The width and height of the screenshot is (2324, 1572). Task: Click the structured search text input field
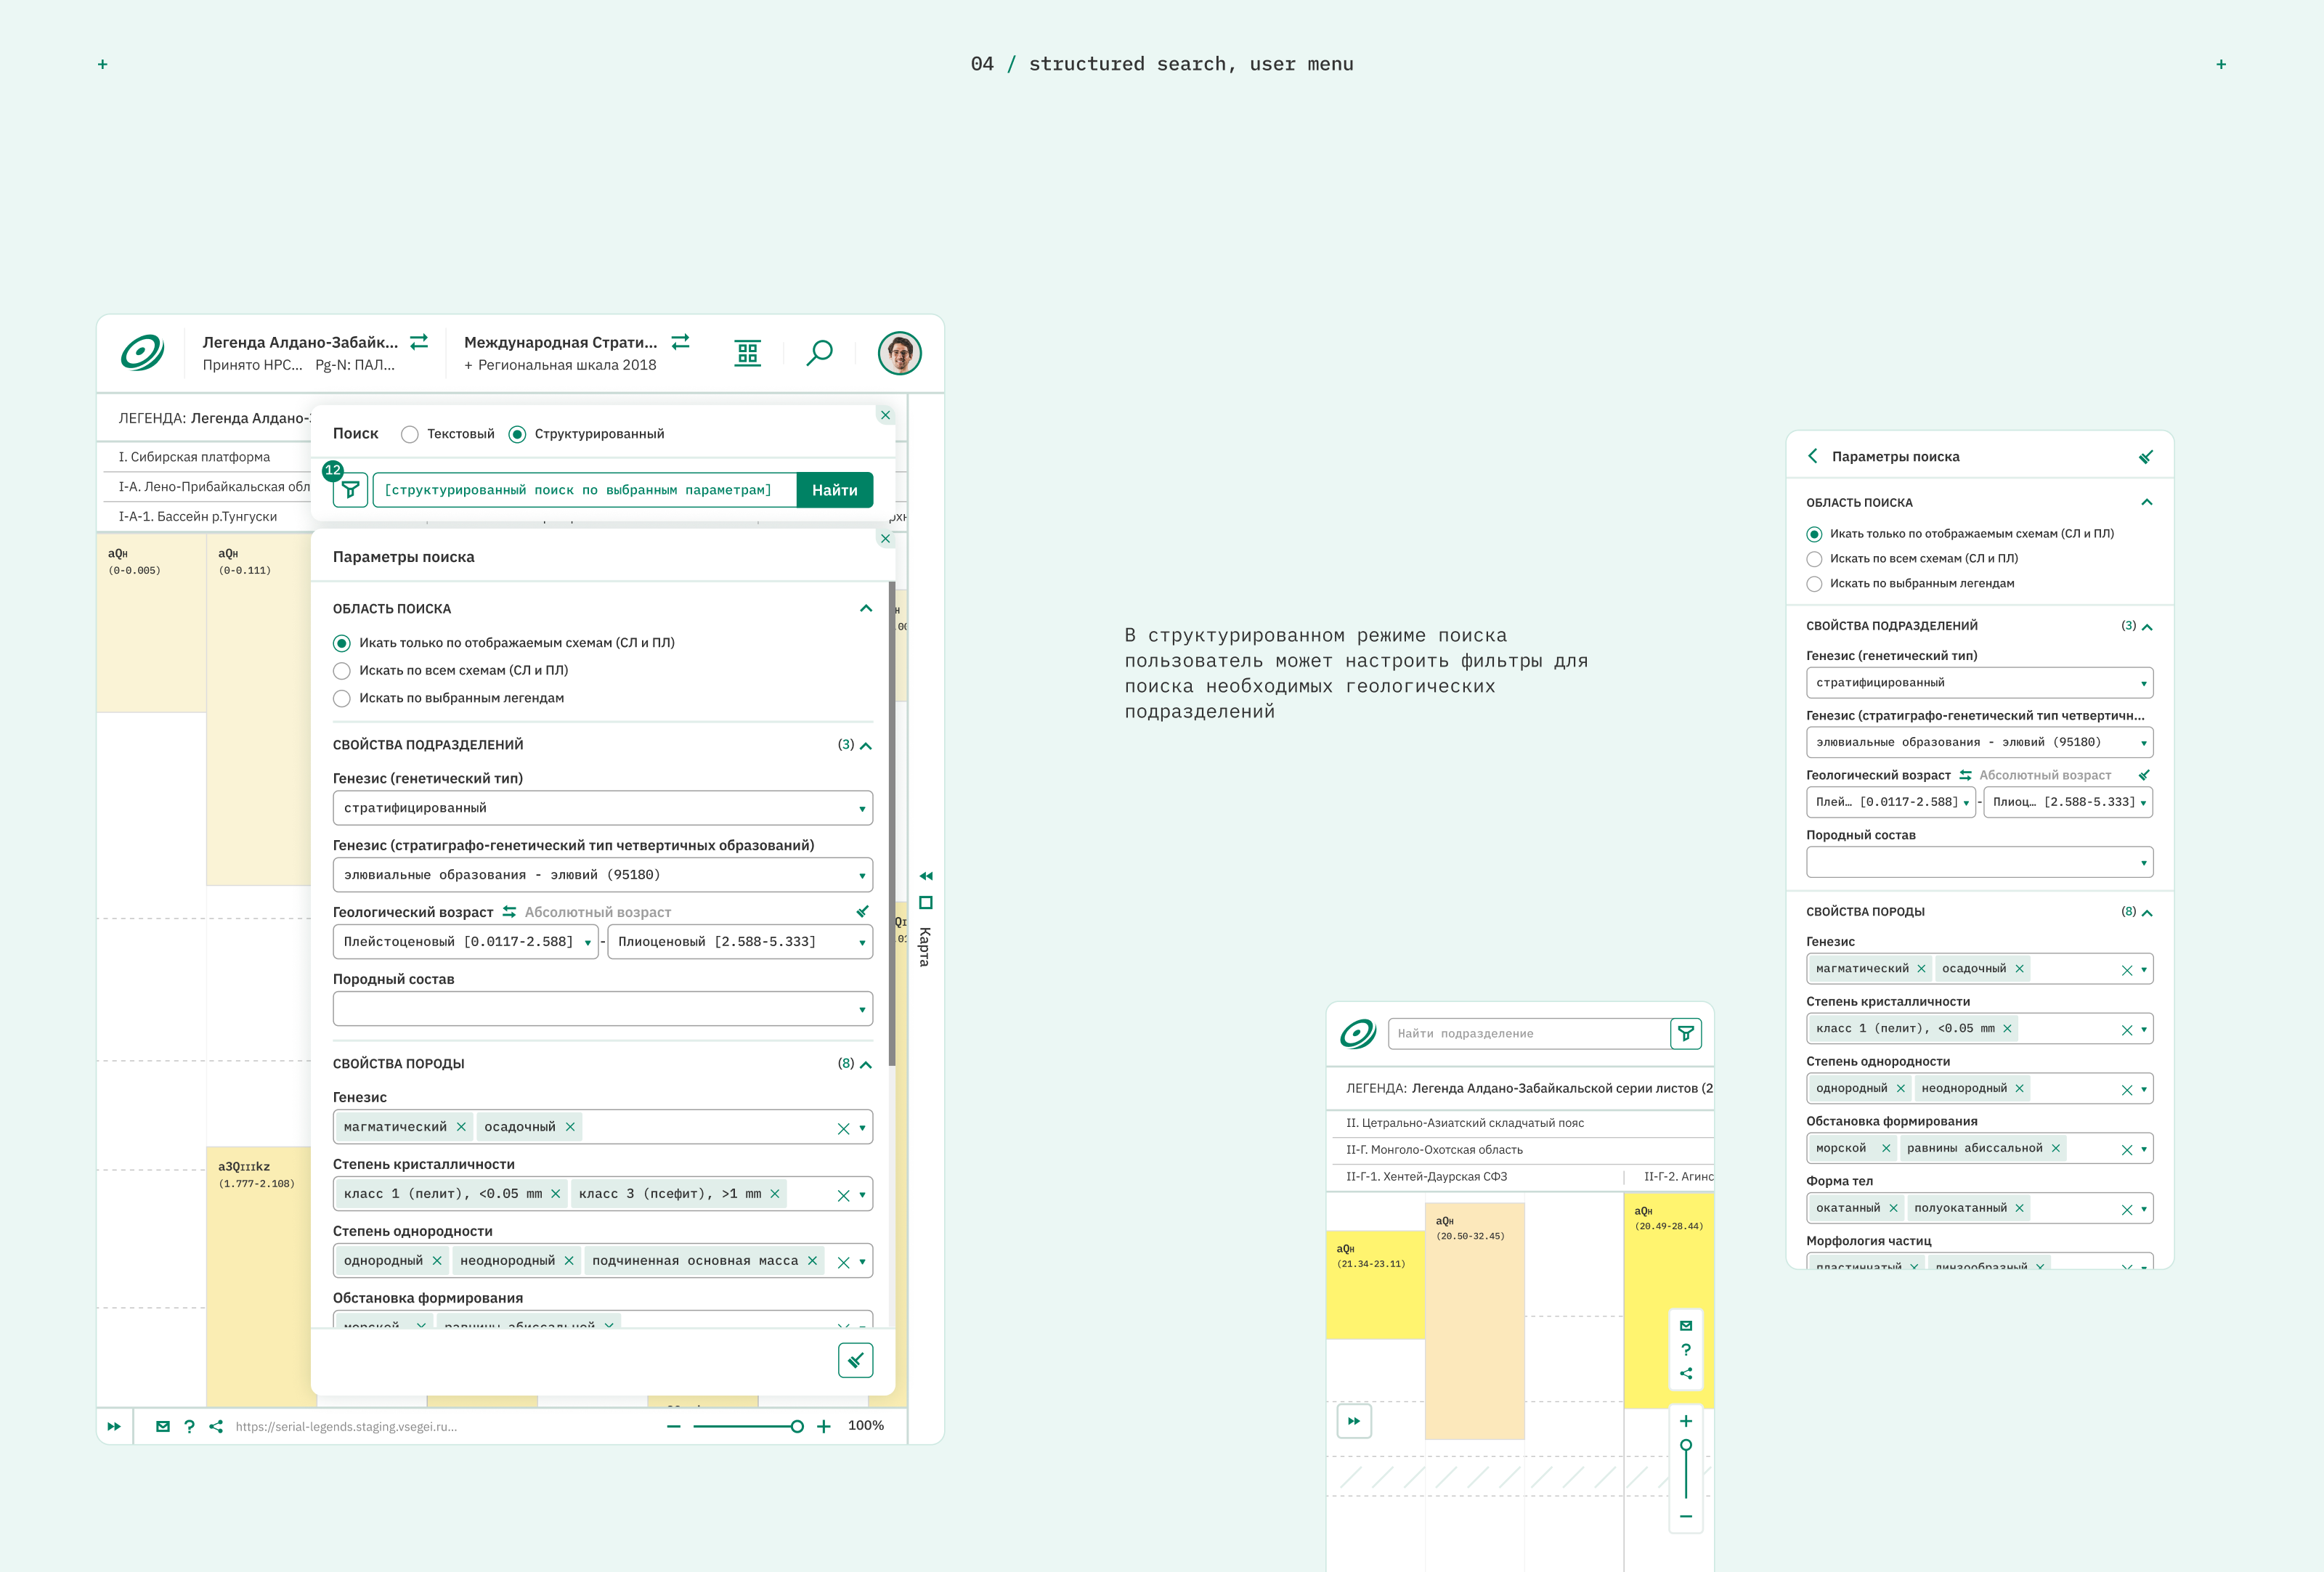[585, 490]
